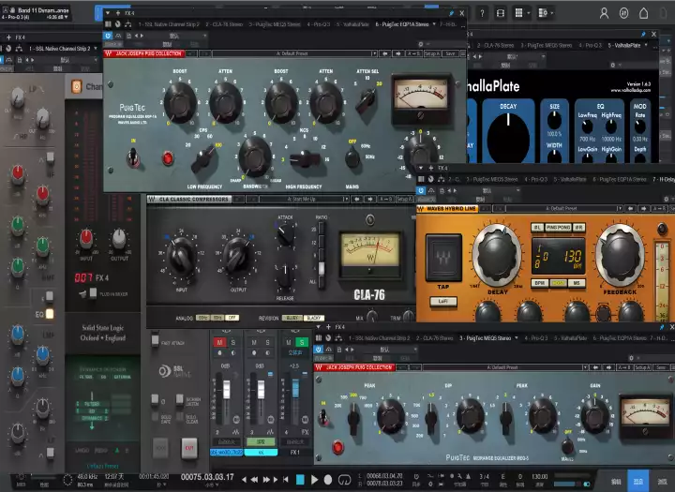
Task: Click the next preset arrow in the EQP1A Waves bar
Action: 398,53
